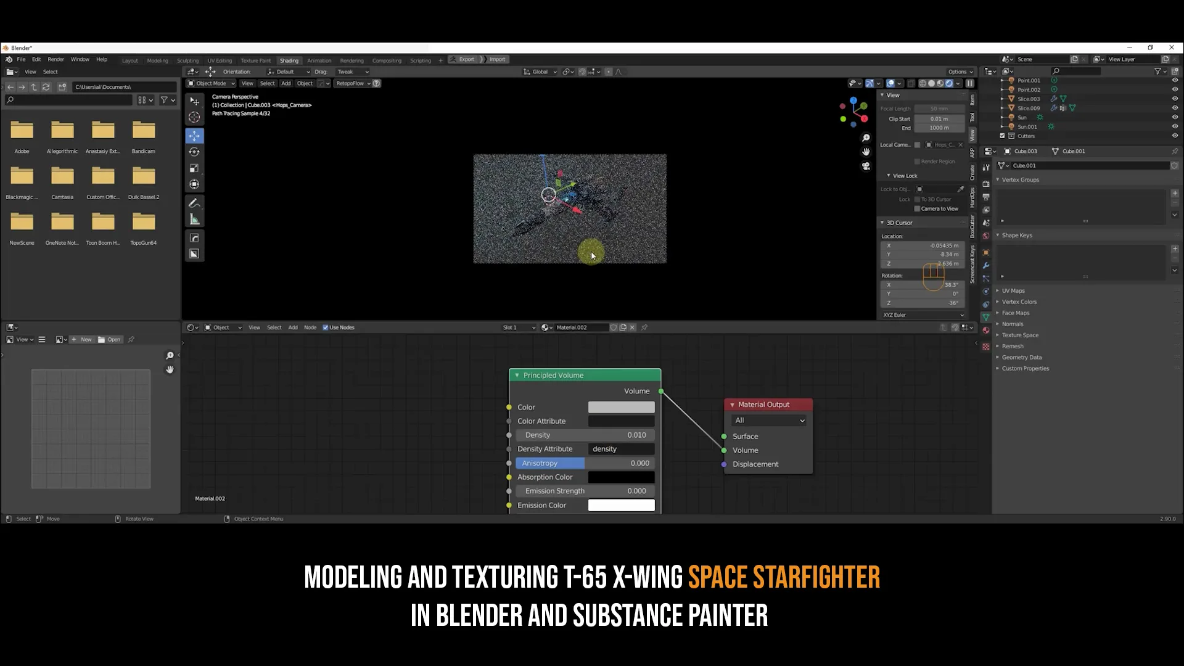Viewport: 1184px width, 666px height.
Task: Activate the Rotate tool
Action: 194,152
